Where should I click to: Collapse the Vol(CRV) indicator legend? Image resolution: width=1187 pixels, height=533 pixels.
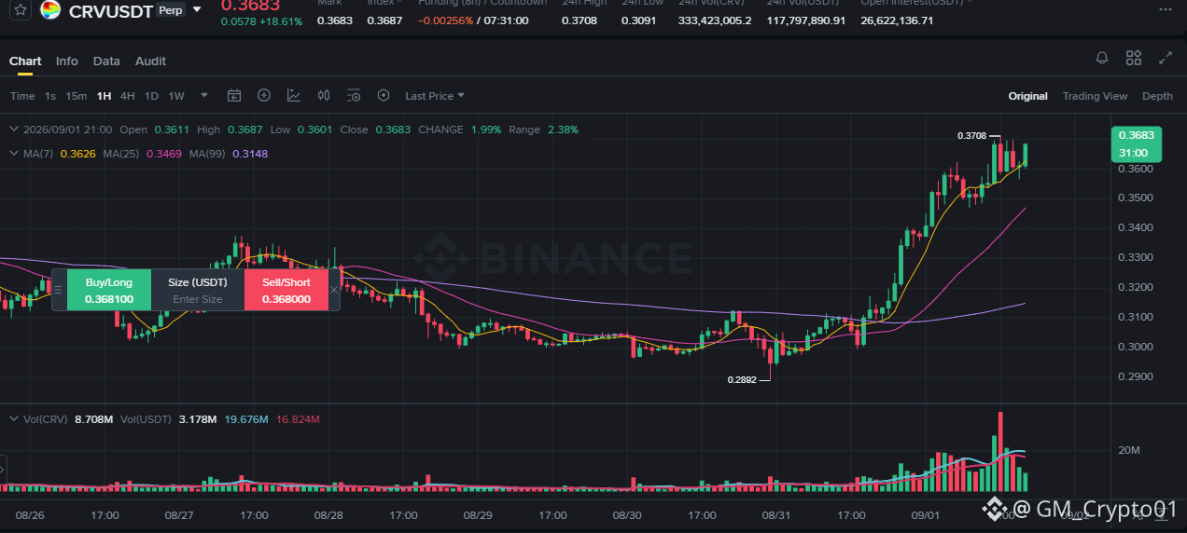[13, 419]
